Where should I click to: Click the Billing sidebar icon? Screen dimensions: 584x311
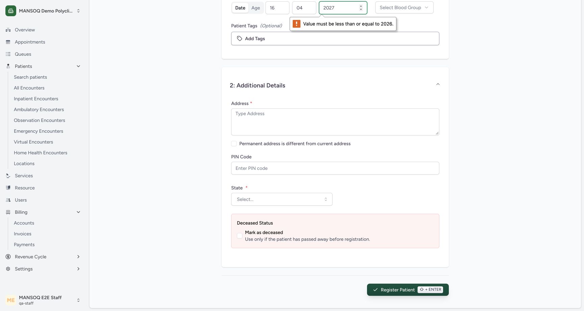8,212
